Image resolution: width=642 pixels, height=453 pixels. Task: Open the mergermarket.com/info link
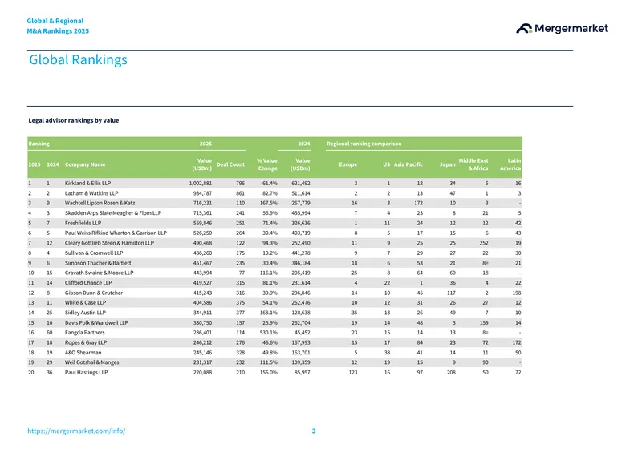coord(76,431)
